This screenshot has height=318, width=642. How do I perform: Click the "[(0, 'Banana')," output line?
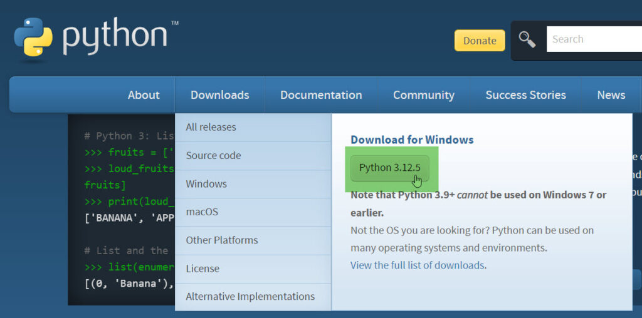tap(129, 283)
